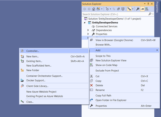
Task: Click the Open Folder in File Explorer arrow icon
Action: click(91, 100)
